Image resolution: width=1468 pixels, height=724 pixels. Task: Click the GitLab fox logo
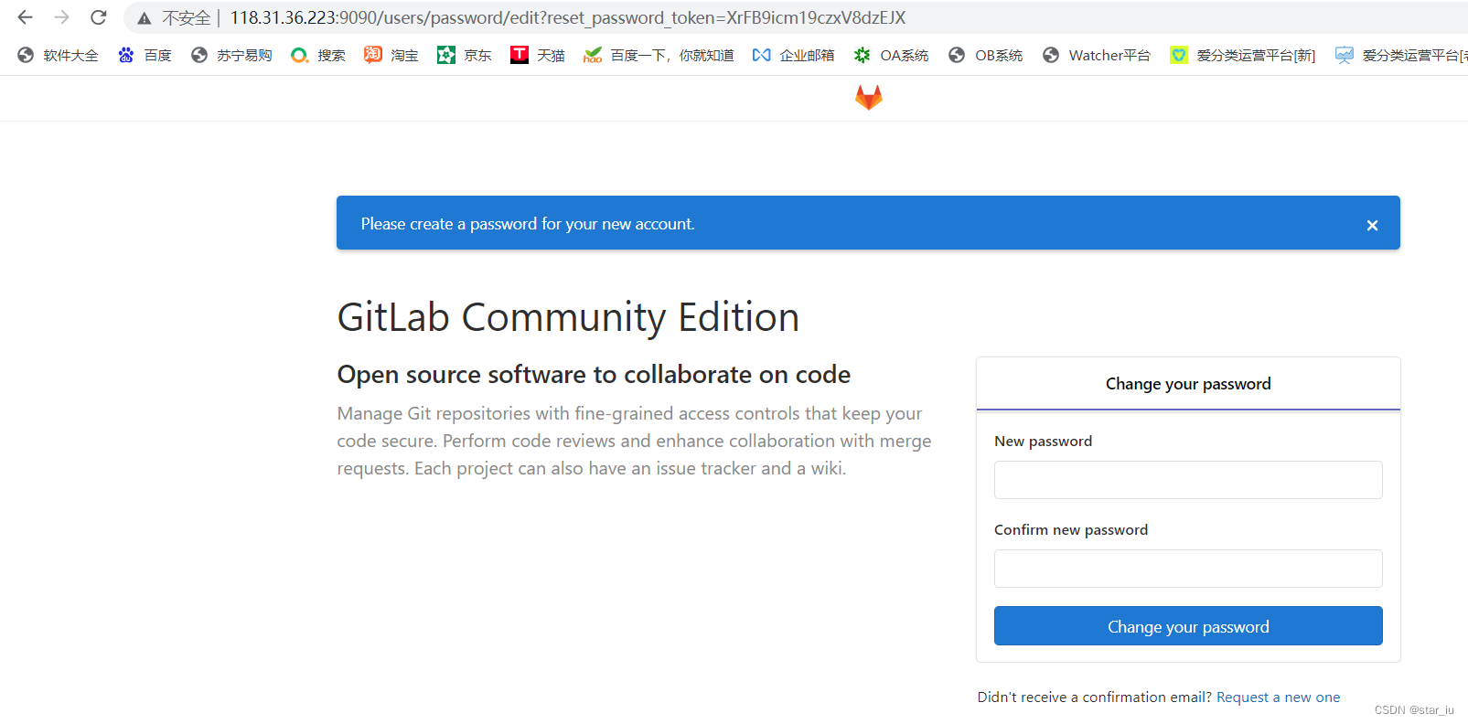869,97
